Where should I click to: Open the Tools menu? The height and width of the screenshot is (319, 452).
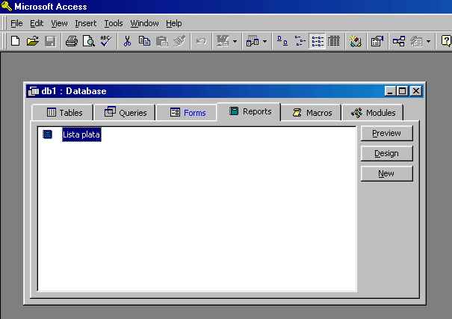point(114,23)
